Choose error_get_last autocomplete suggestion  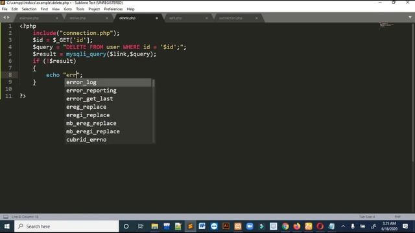point(108,99)
